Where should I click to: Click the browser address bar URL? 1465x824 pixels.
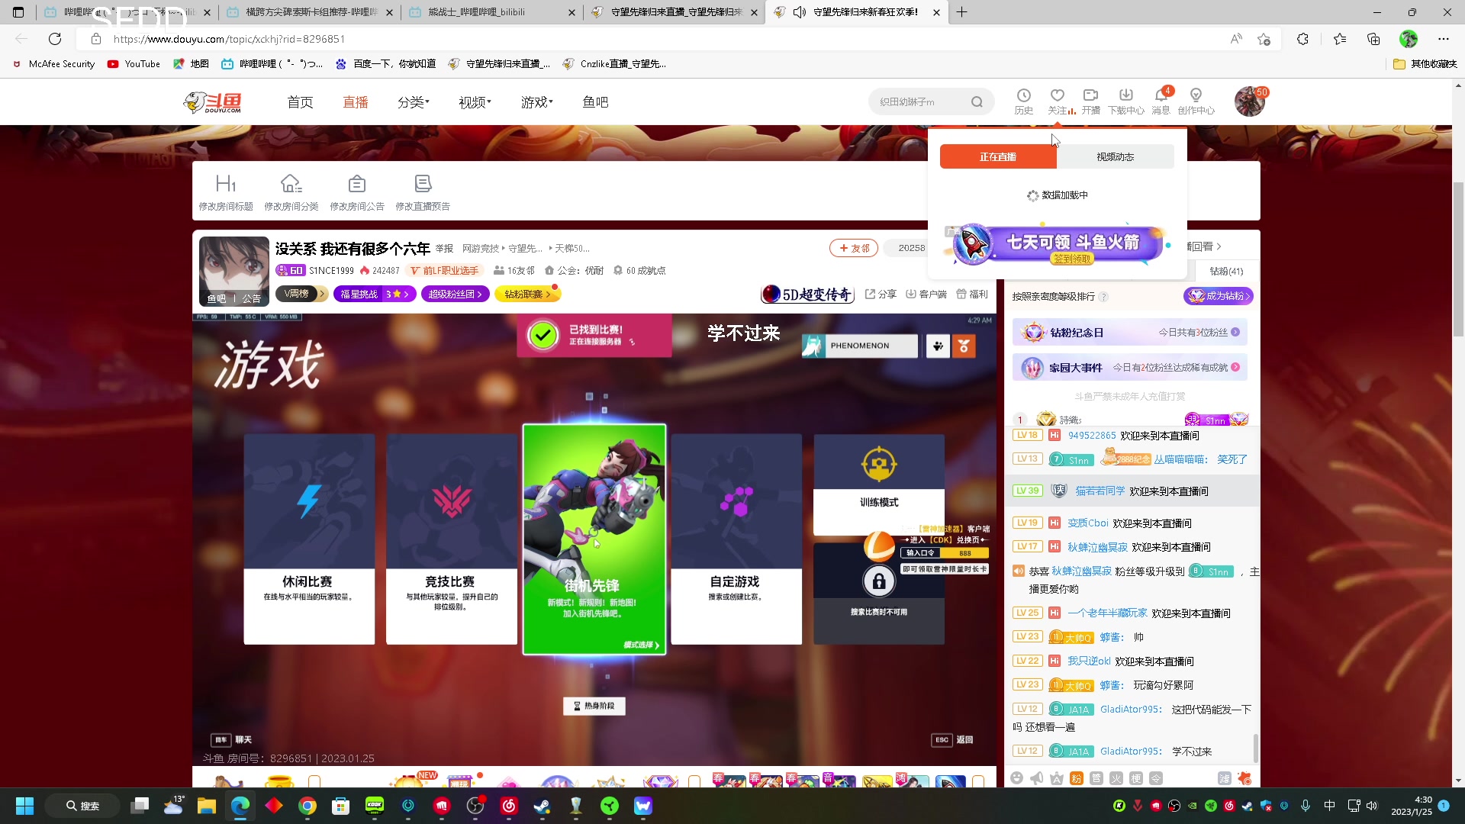tap(229, 39)
